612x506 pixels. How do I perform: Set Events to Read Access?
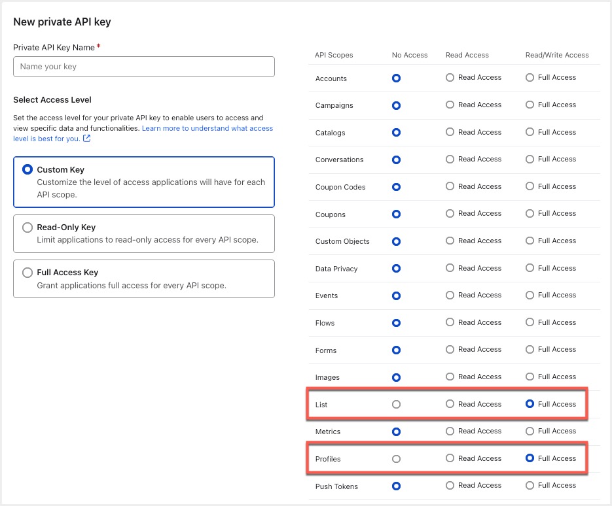tap(450, 295)
